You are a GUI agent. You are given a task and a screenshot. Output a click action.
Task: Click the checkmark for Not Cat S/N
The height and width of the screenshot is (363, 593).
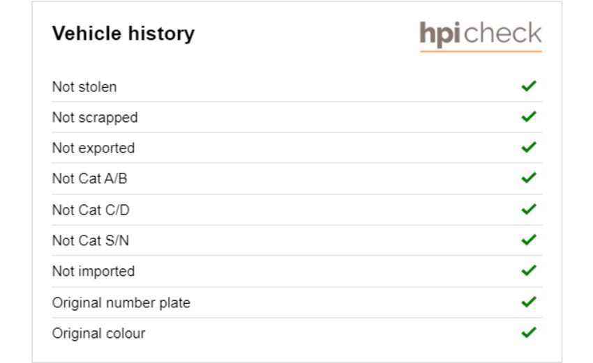pos(529,240)
